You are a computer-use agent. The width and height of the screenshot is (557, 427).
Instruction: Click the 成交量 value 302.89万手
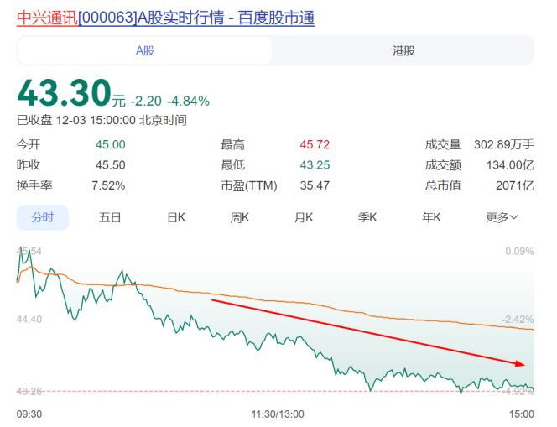point(504,144)
